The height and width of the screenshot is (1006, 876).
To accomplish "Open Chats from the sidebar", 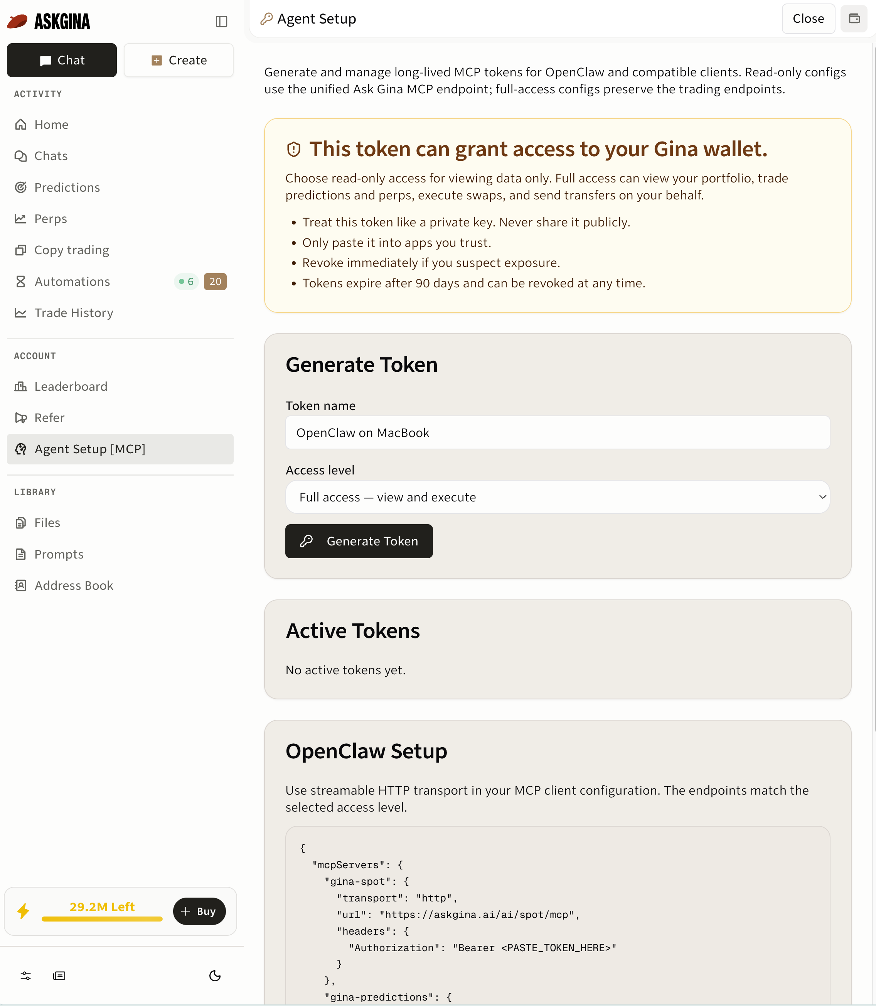I will point(120,155).
